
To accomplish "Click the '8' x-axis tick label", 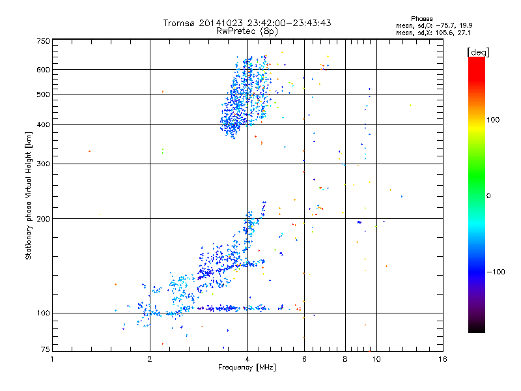I will [x=345, y=359].
